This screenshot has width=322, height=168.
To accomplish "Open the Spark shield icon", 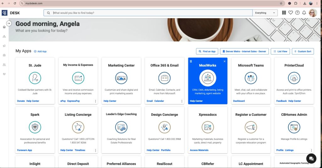I will point(35,127).
